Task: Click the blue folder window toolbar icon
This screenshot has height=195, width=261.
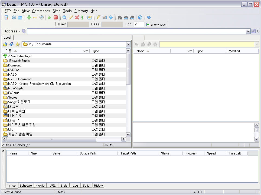Action: [x=20, y=18]
